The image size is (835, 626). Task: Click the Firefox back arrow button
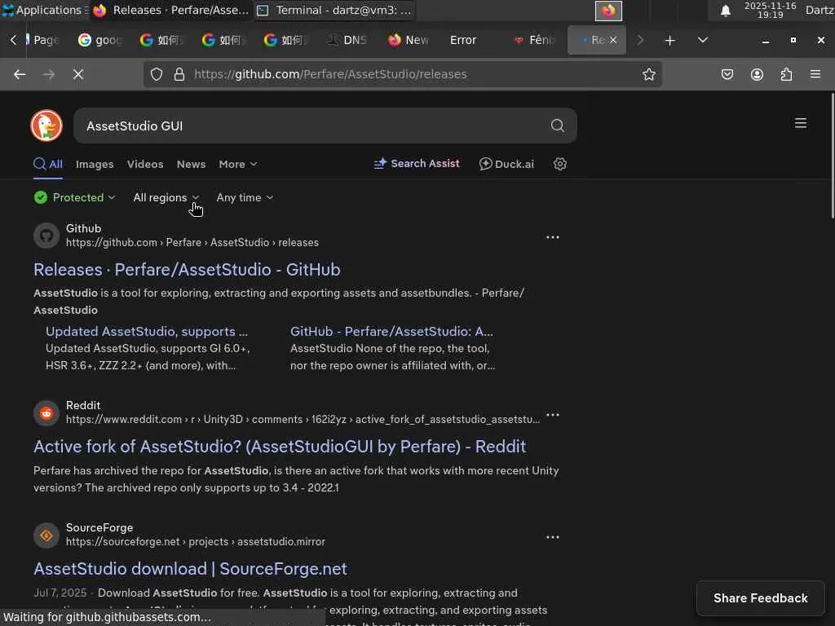tap(20, 74)
